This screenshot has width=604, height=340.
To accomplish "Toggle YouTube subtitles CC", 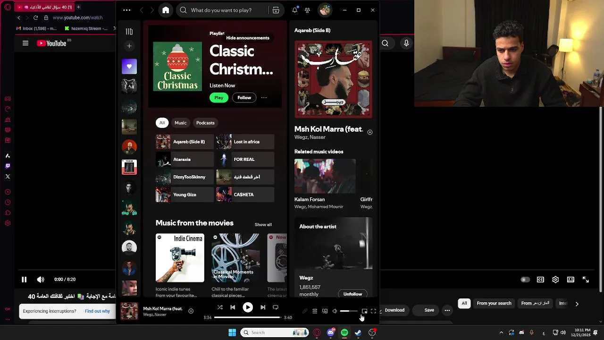I will pyautogui.click(x=540, y=280).
